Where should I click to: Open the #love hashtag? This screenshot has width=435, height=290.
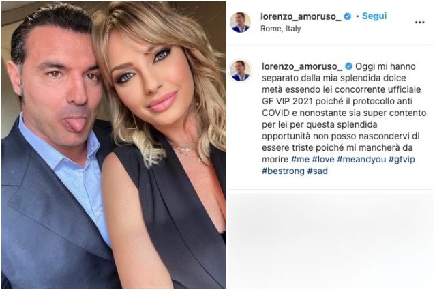pyautogui.click(x=323, y=159)
